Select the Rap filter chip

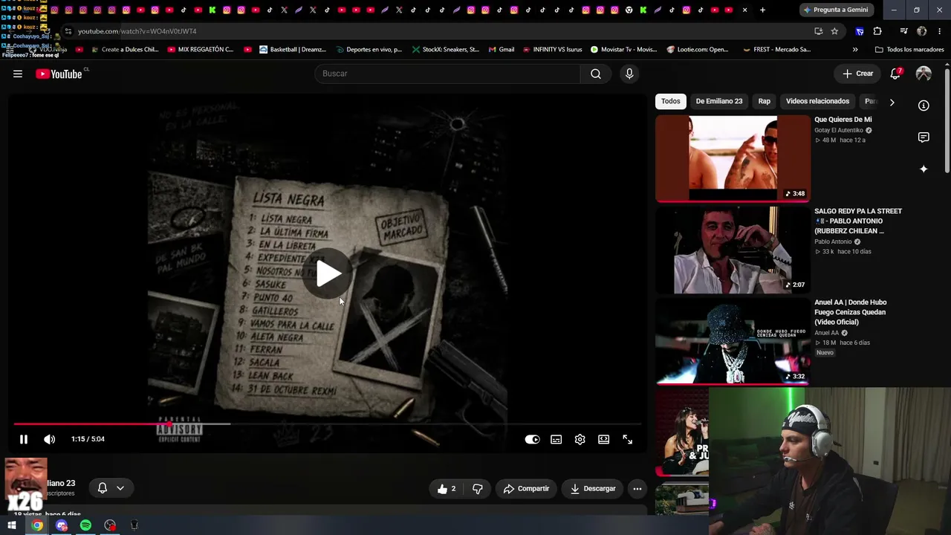pyautogui.click(x=765, y=101)
